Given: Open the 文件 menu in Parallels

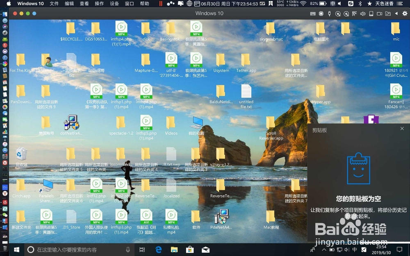Looking at the screenshot, I should tap(54, 4).
